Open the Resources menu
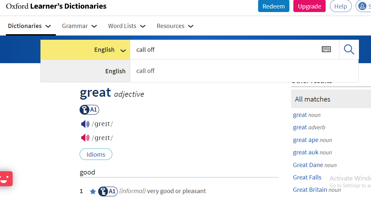This screenshot has height=198, width=371. pos(175,26)
